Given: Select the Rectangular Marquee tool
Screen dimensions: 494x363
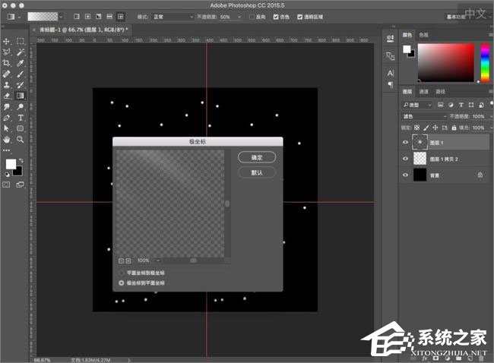Looking at the screenshot, I should coord(21,41).
